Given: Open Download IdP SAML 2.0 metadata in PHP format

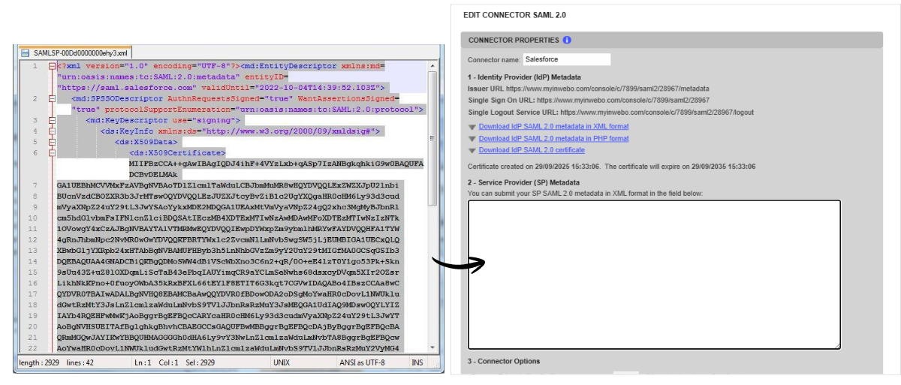Looking at the screenshot, I should 553,139.
